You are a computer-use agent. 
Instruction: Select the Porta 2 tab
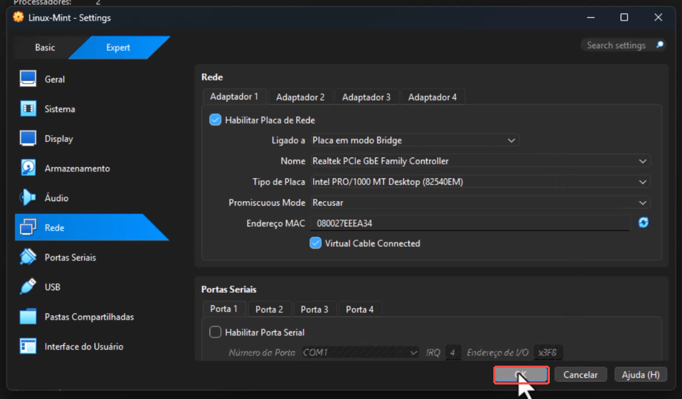(x=269, y=309)
